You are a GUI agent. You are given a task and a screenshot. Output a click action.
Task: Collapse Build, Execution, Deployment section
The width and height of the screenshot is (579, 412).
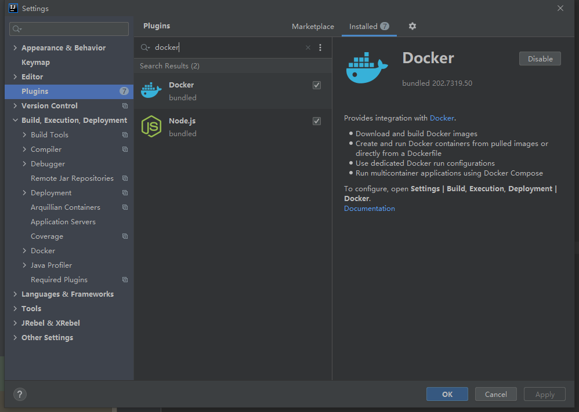[15, 121]
